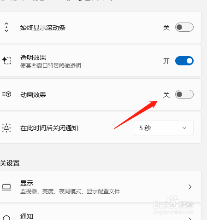
Task: Click the transparency effects sparkle icon
Action: 6,60
